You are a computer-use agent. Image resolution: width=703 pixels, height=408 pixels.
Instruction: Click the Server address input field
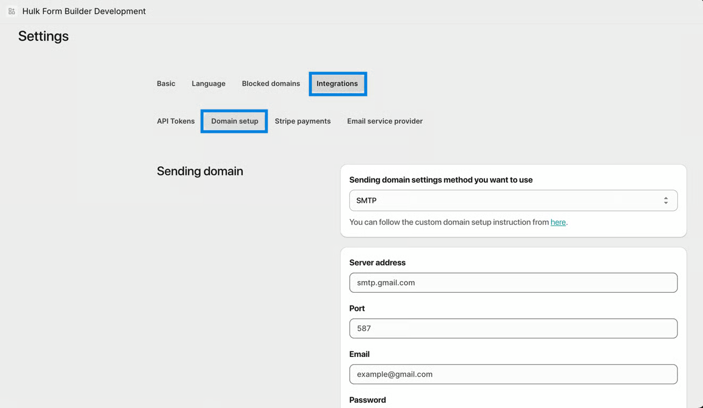(513, 283)
